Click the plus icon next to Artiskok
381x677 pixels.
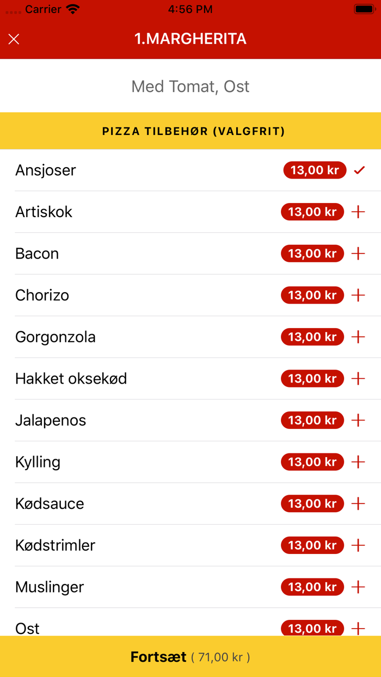(x=358, y=212)
